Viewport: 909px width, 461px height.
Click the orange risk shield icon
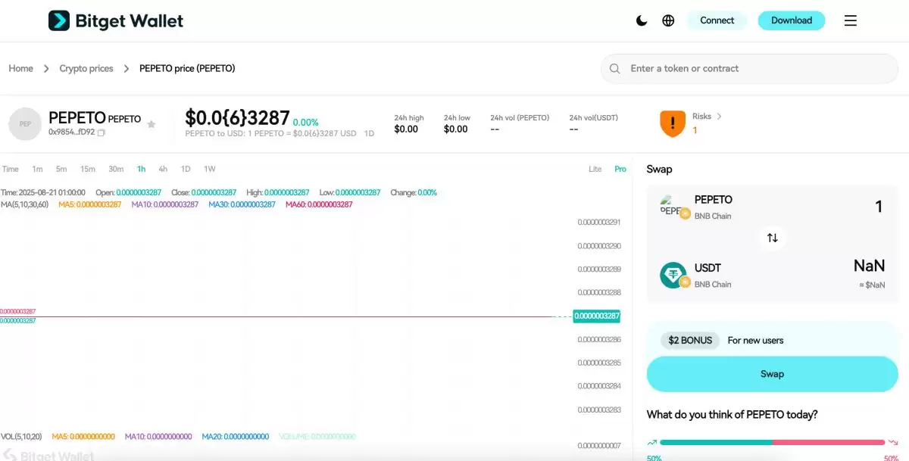(672, 123)
